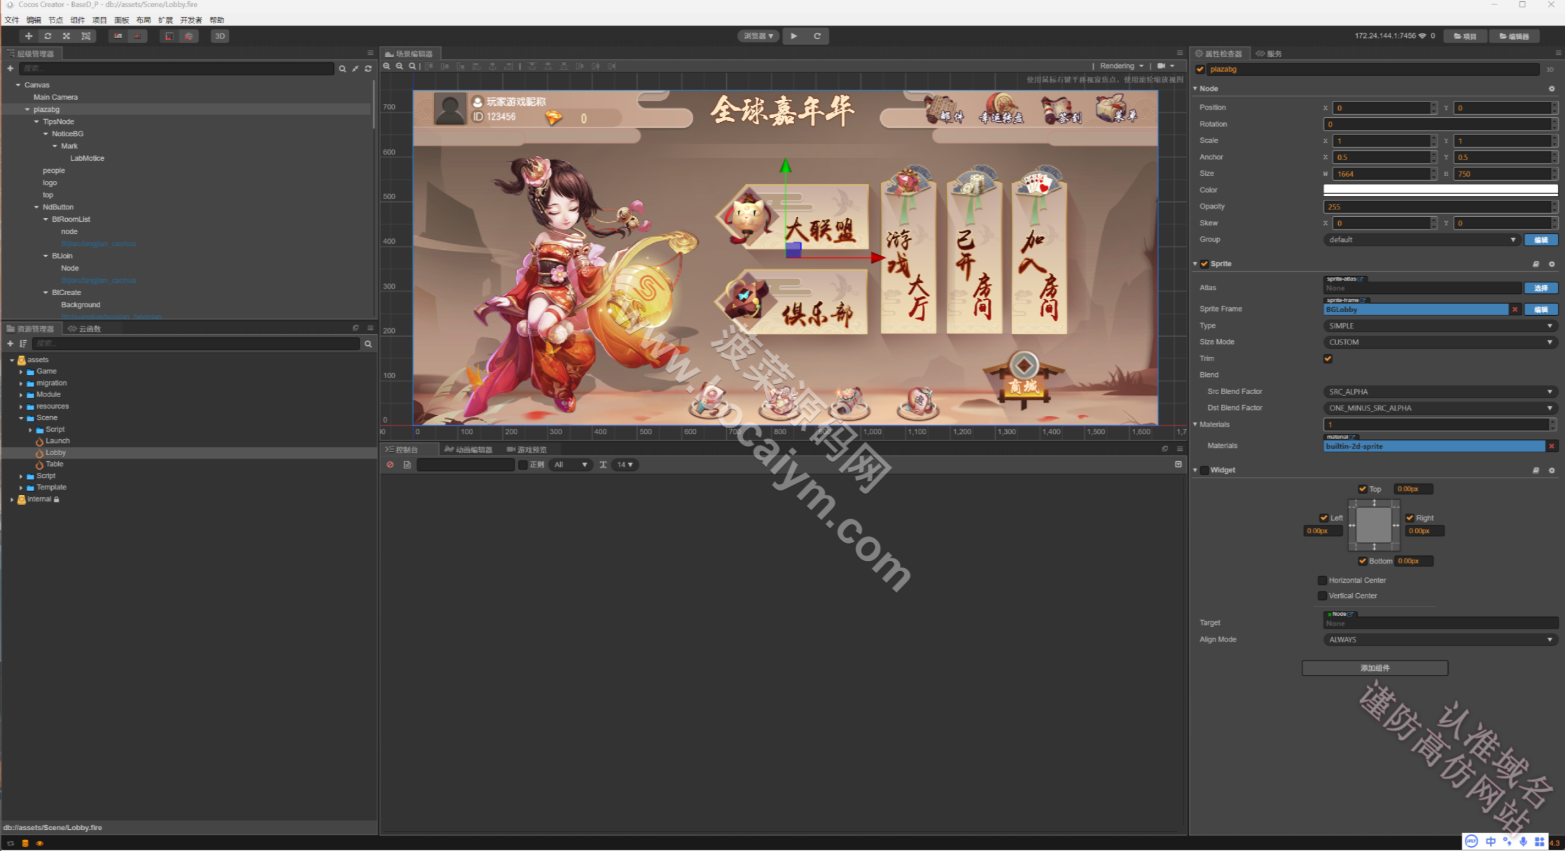Switch to the 云函数 tab
Image resolution: width=1565 pixels, height=851 pixels.
point(84,329)
